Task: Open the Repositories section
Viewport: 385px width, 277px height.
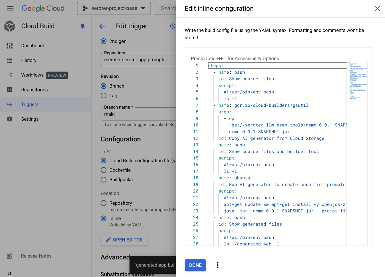Action: click(x=34, y=90)
